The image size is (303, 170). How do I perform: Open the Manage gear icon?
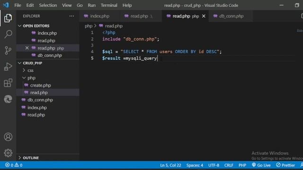[8, 153]
